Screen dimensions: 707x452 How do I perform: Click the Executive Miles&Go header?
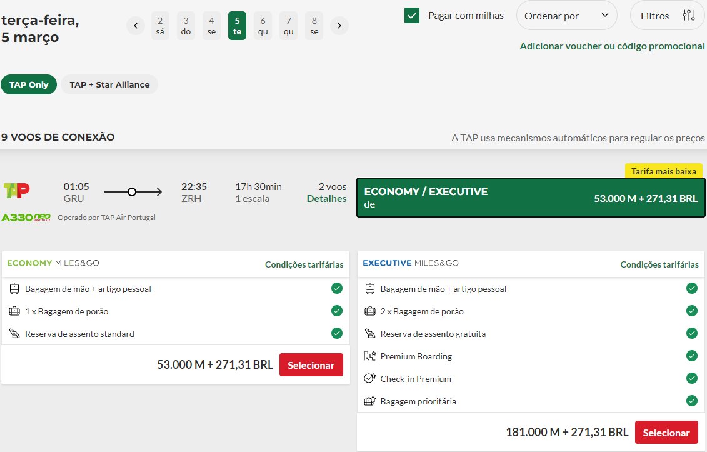410,263
